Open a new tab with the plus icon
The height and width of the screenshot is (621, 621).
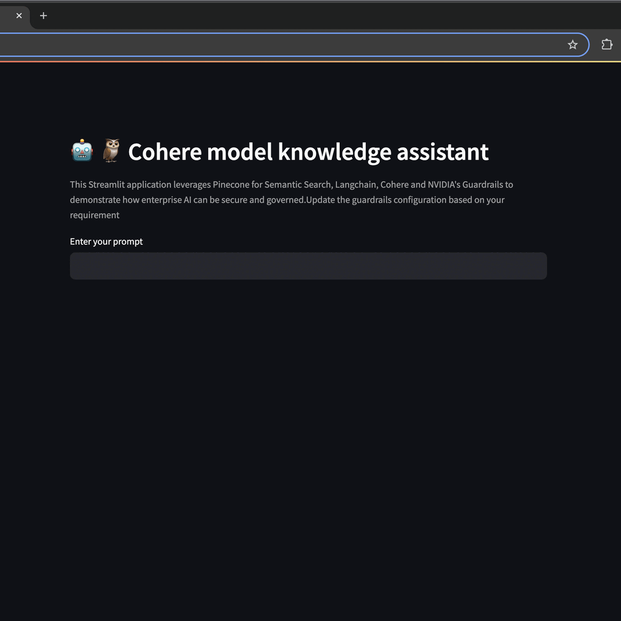click(43, 16)
